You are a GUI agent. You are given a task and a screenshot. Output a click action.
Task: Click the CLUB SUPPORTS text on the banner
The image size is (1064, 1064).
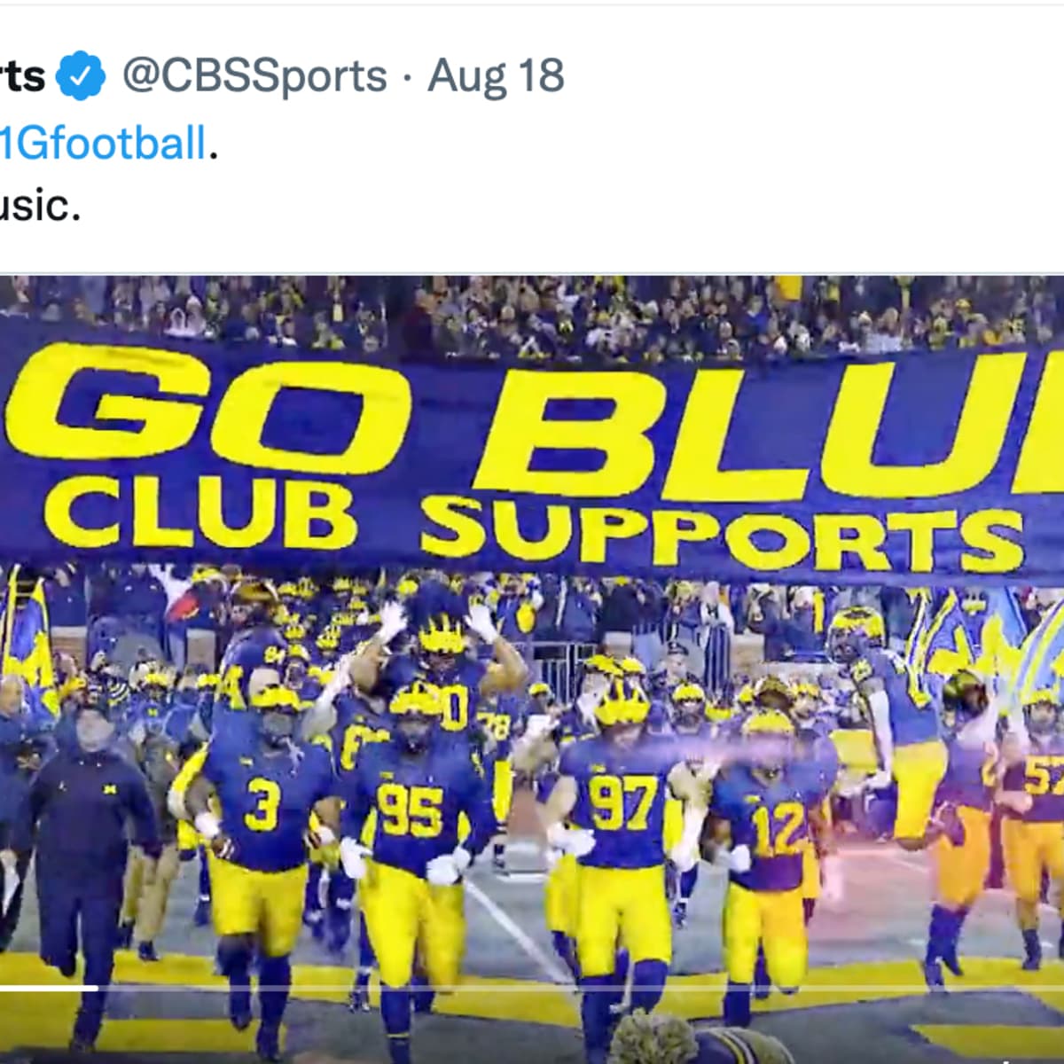[532, 528]
